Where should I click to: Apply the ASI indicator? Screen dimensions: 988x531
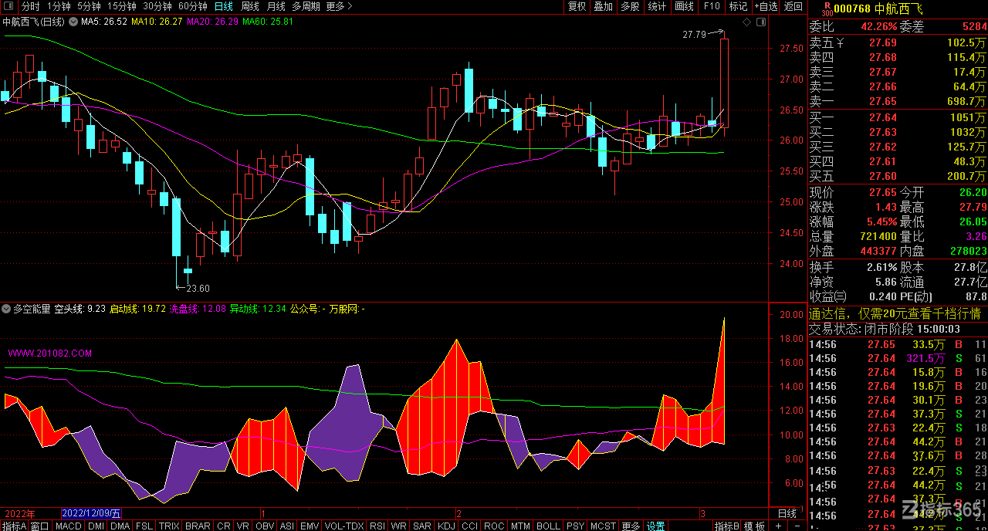[286, 526]
